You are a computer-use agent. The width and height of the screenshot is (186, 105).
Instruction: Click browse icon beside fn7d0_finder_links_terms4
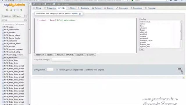click(x=3, y=77)
